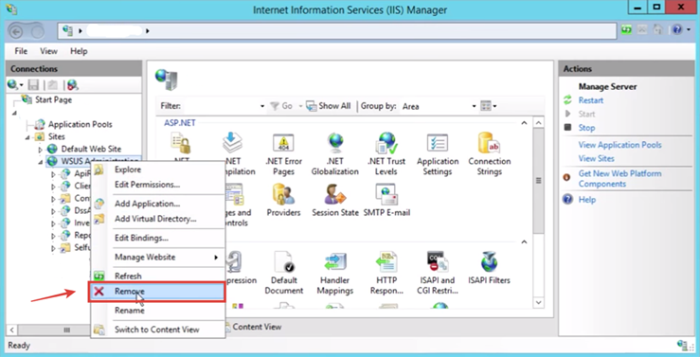Open the Handler Mappings feature icon
The height and width of the screenshot is (357, 700).
coord(335,262)
